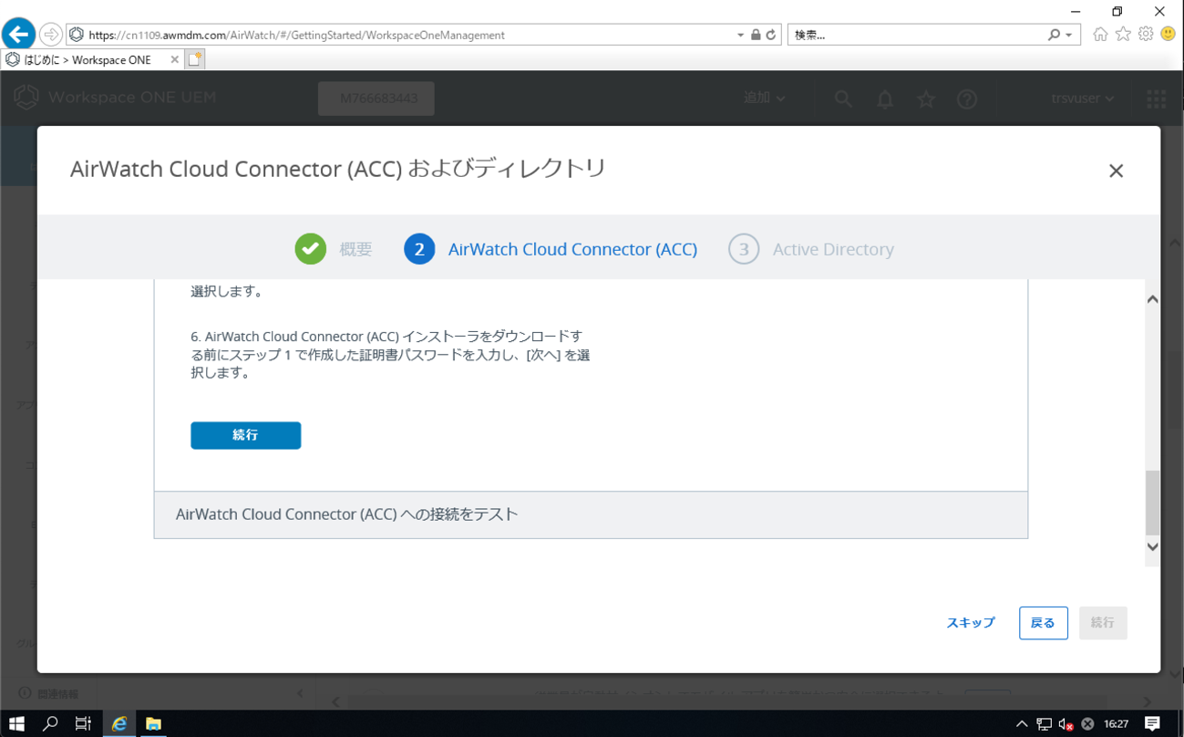This screenshot has height=737, width=1184.
Task: Click the lock security icon in address bar
Action: [x=756, y=35]
